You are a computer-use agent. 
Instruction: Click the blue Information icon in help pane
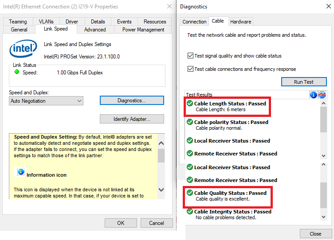point(21,171)
